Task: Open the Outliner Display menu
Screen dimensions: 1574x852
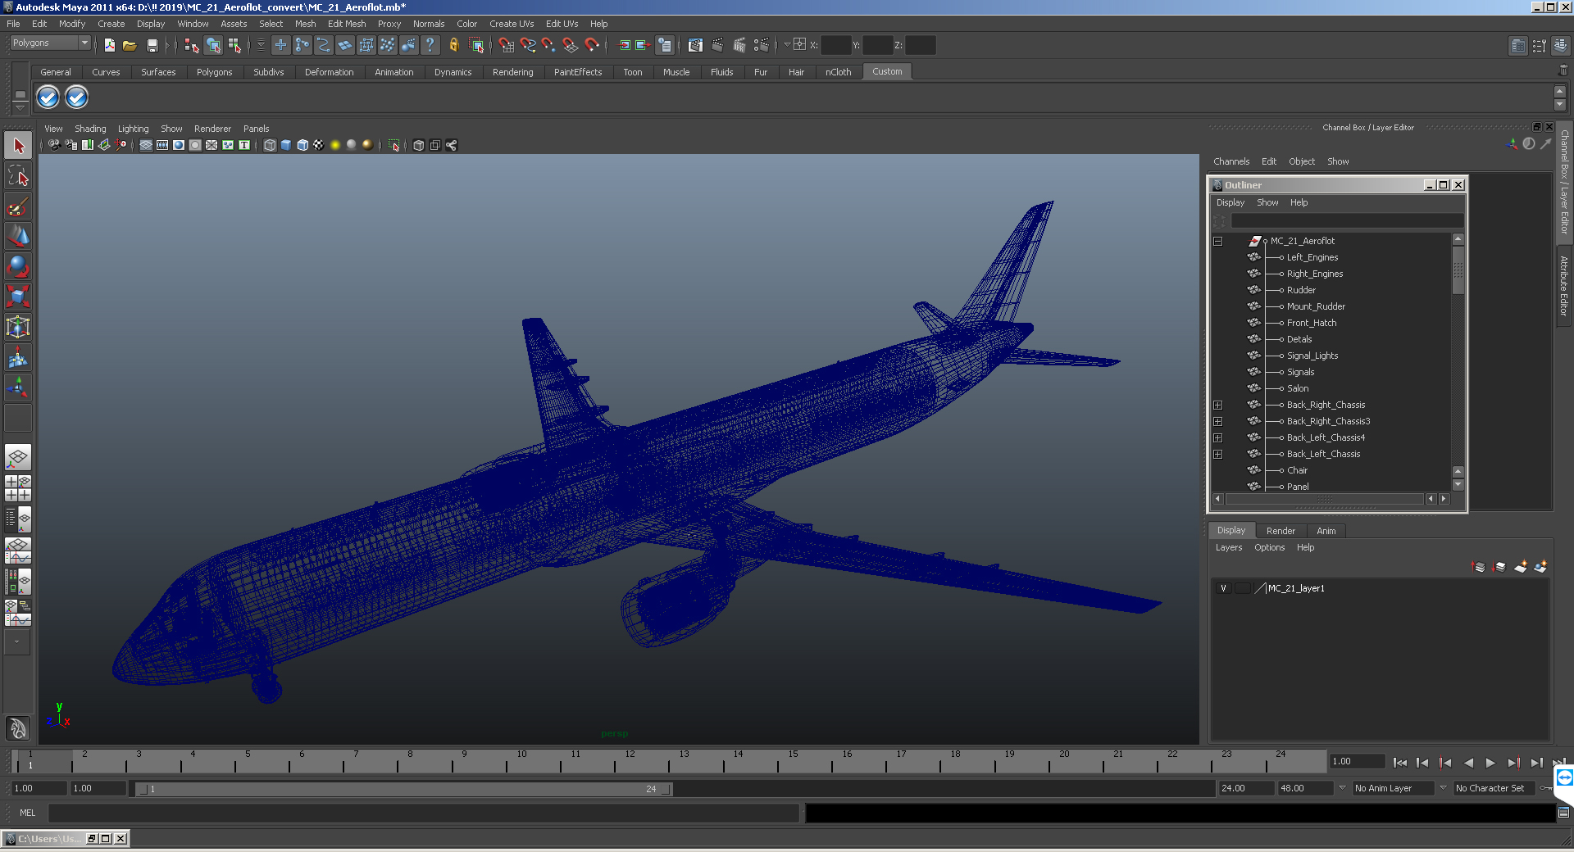Action: pos(1230,202)
